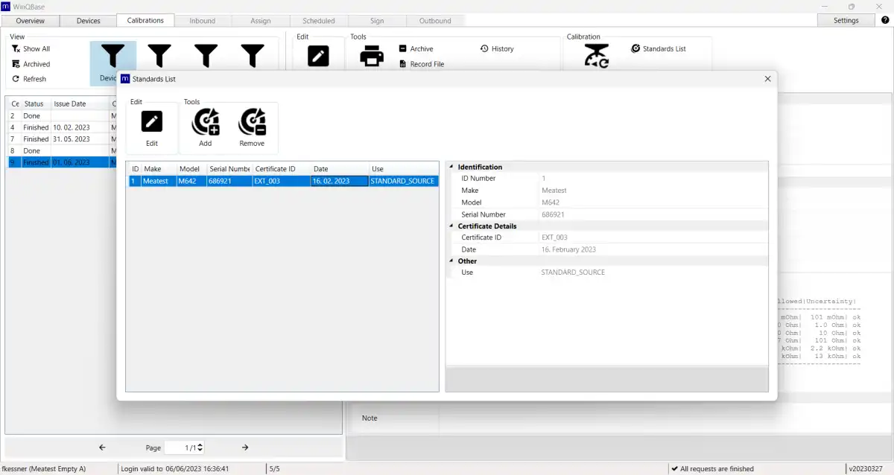Image resolution: width=894 pixels, height=475 pixels.
Task: Switch to the Sign tab
Action: pos(377,21)
